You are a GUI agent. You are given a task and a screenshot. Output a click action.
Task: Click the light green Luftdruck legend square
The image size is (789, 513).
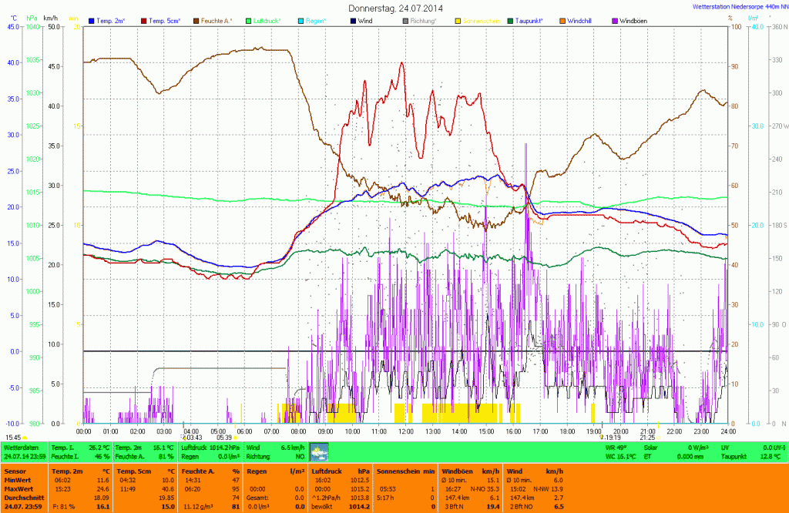[249, 20]
